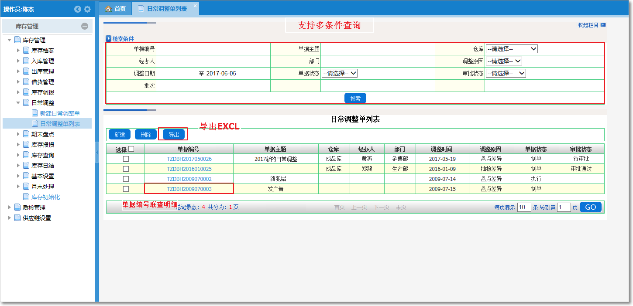Click the home icon on 首页 tab
633x306 pixels.
point(108,9)
